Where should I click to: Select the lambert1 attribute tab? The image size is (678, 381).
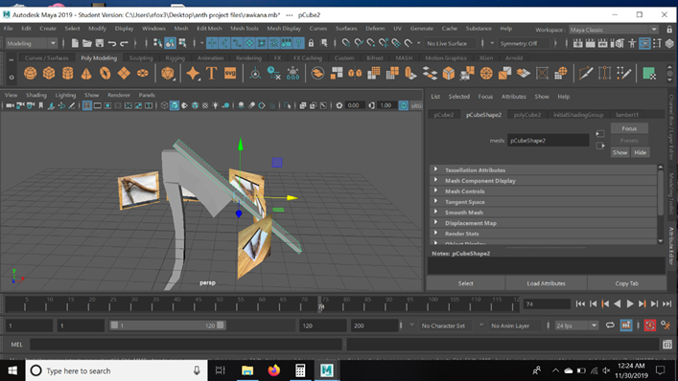click(x=627, y=115)
